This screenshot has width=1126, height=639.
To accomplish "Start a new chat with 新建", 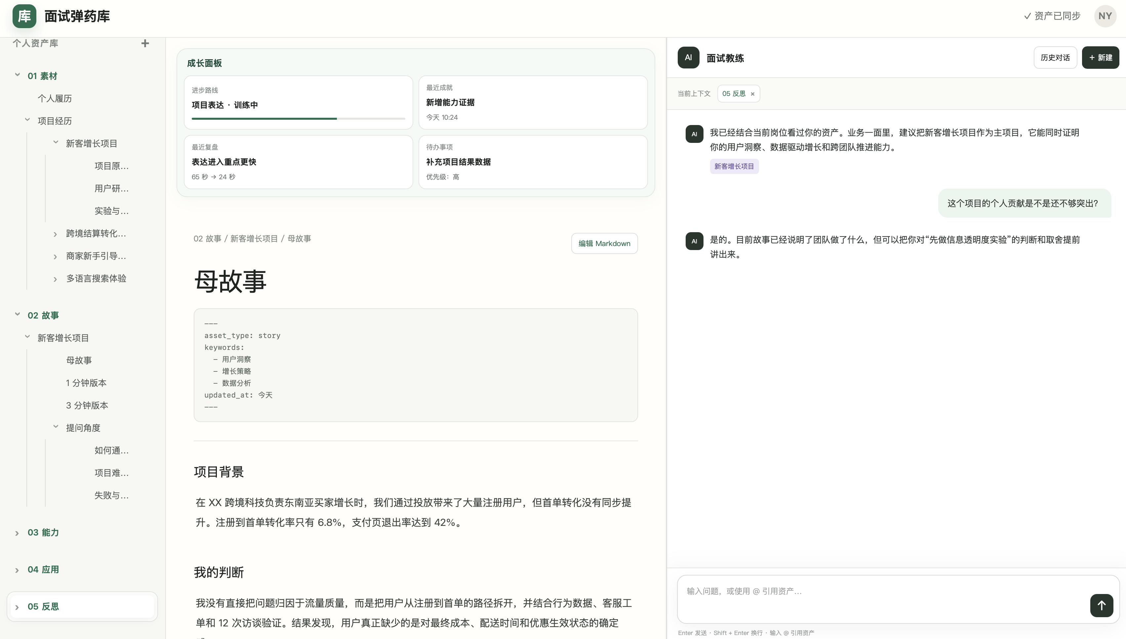I will pyautogui.click(x=1100, y=58).
